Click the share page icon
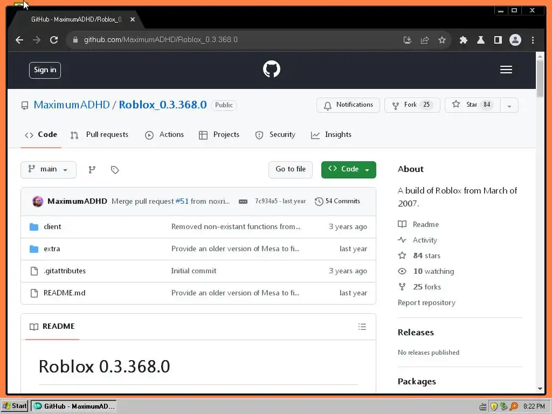 coord(425,40)
